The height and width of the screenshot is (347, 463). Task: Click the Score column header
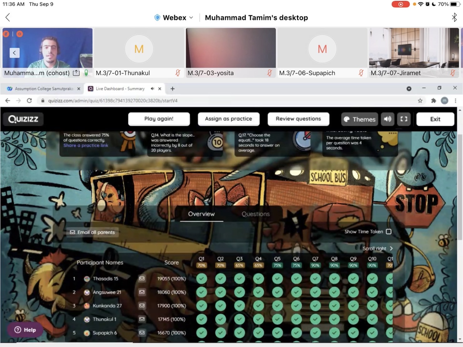point(172,263)
